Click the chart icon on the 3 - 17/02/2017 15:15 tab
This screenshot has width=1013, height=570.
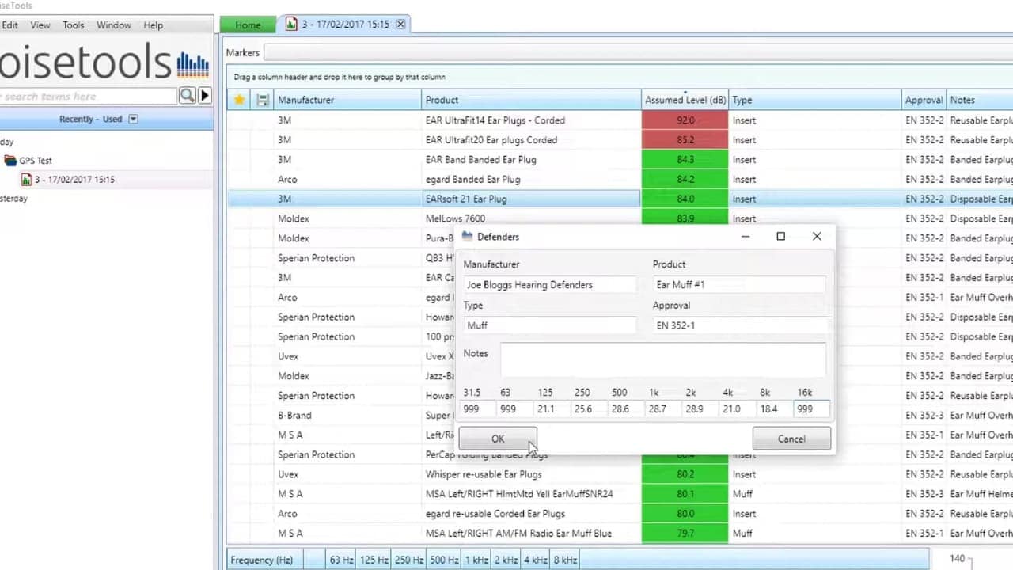291,25
